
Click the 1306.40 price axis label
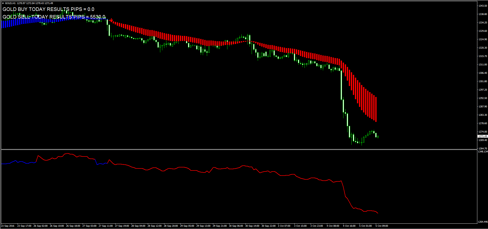(483, 73)
